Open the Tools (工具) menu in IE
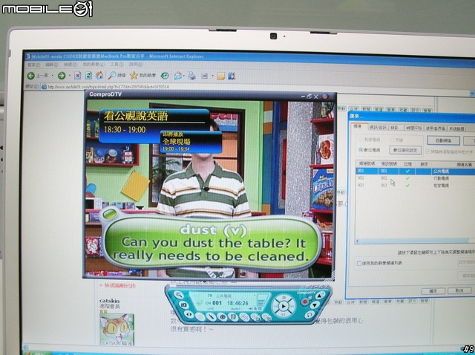The width and height of the screenshot is (475, 355). click(117, 65)
